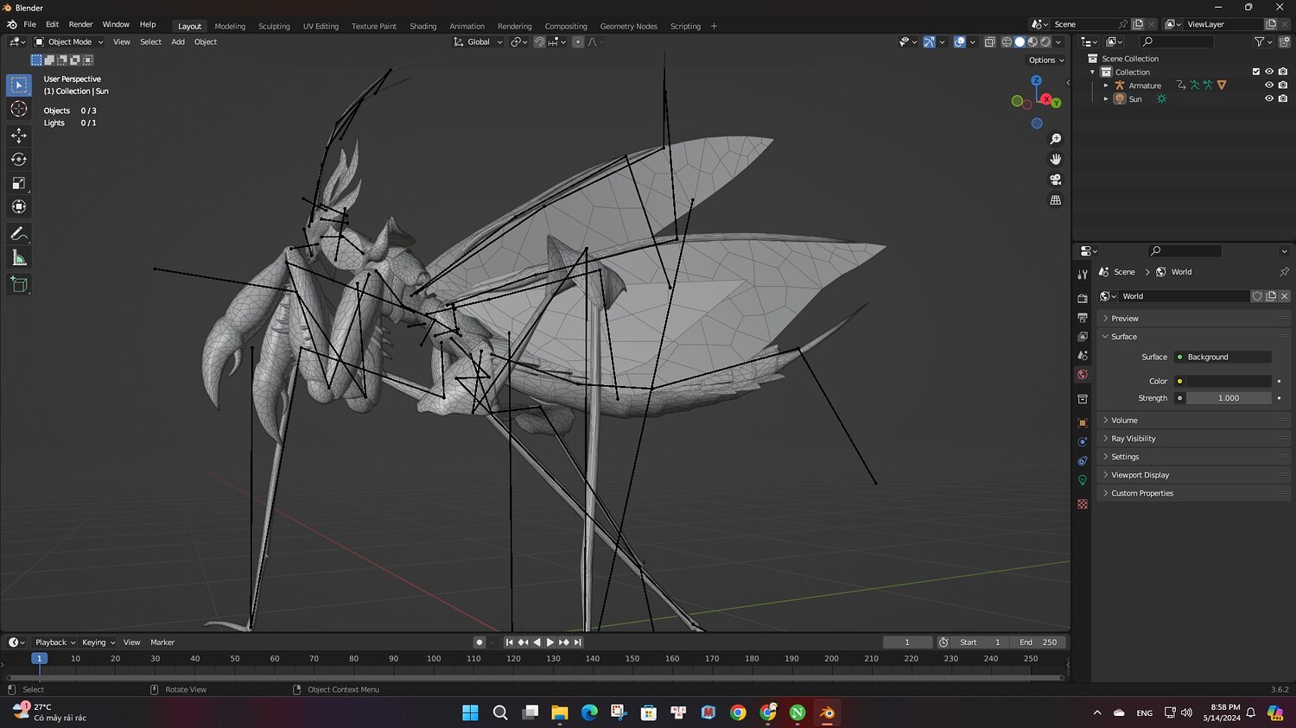Screen dimensions: 1296x728
Task: Hide the Armature in viewport via eye
Action: [1269, 85]
